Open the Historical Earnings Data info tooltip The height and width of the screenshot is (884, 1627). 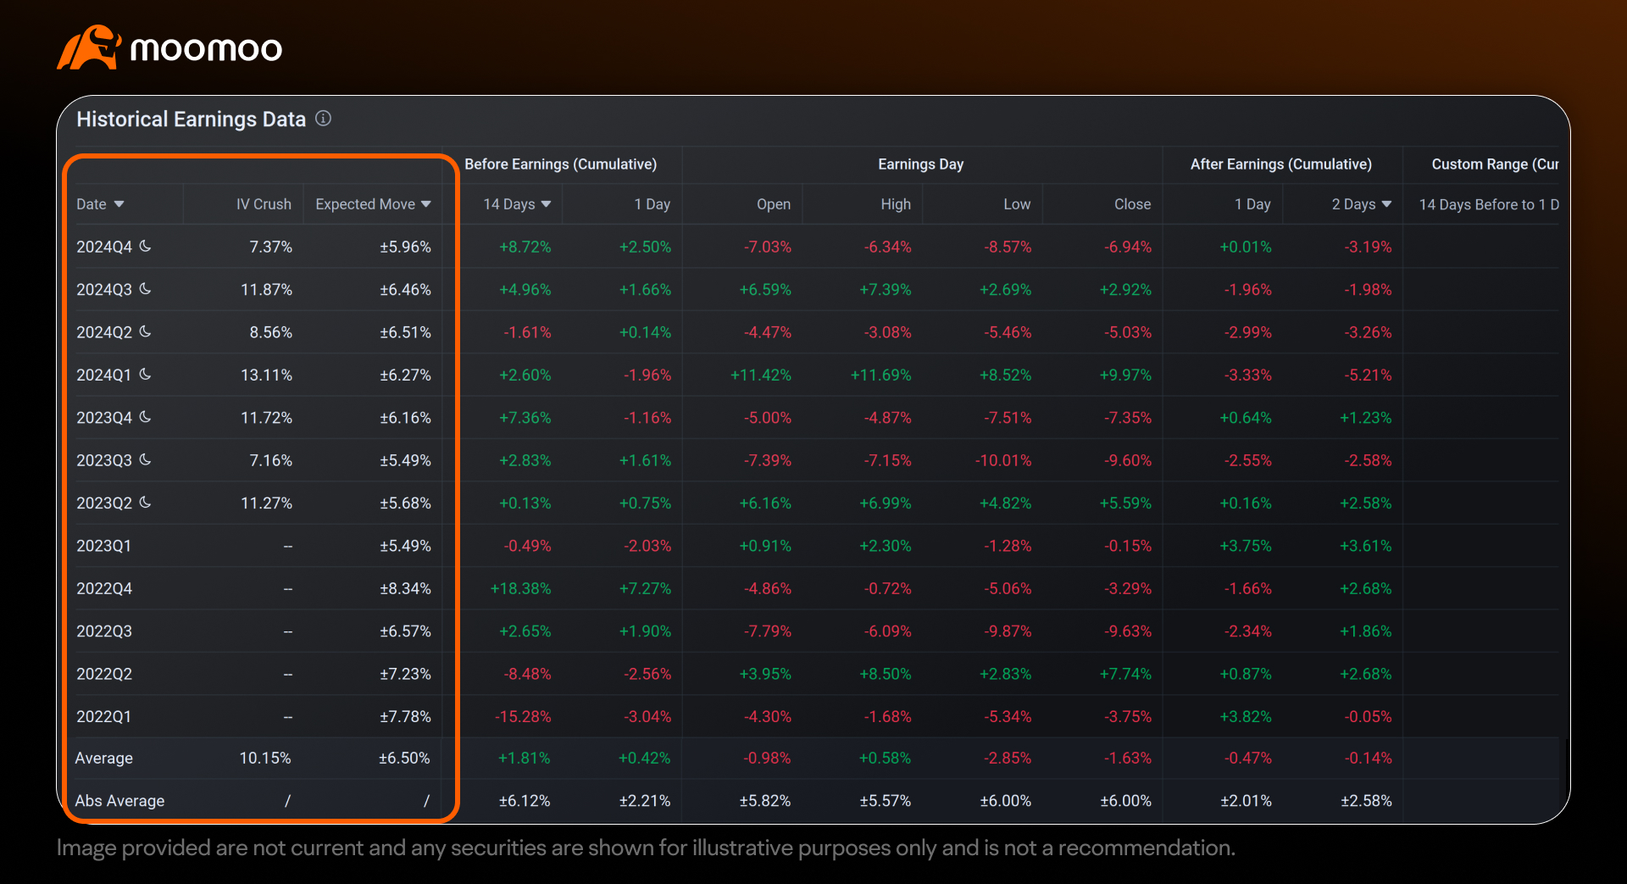click(323, 119)
